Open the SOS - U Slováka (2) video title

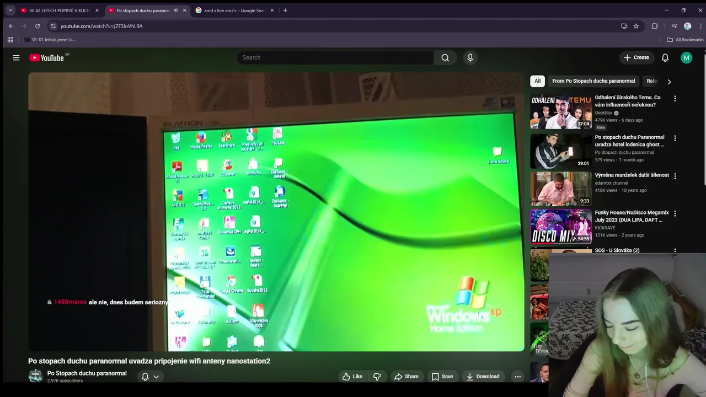617,250
